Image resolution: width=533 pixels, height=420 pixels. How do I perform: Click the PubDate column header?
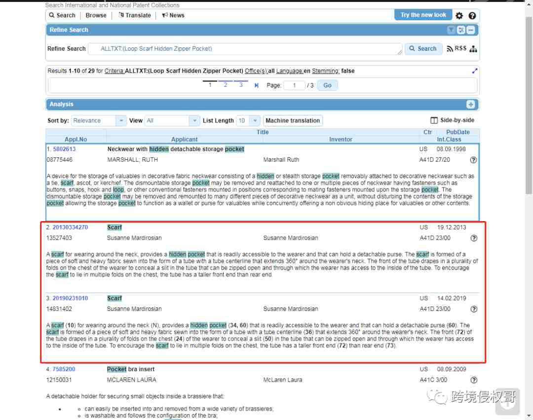[457, 132]
